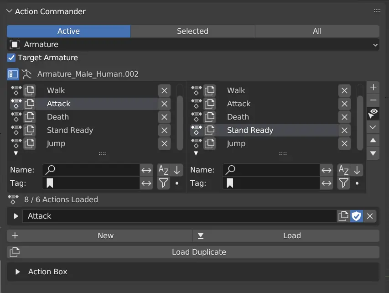
Task: Switch to the Selected tab
Action: pyautogui.click(x=192, y=31)
